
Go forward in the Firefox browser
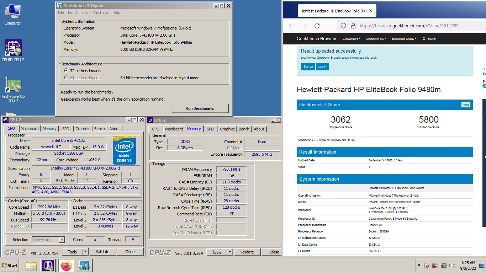coord(304,26)
